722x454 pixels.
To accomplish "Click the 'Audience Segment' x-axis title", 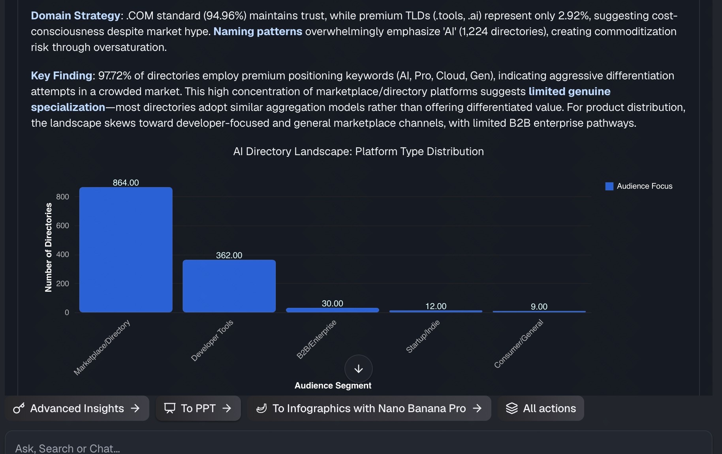I will tap(333, 386).
